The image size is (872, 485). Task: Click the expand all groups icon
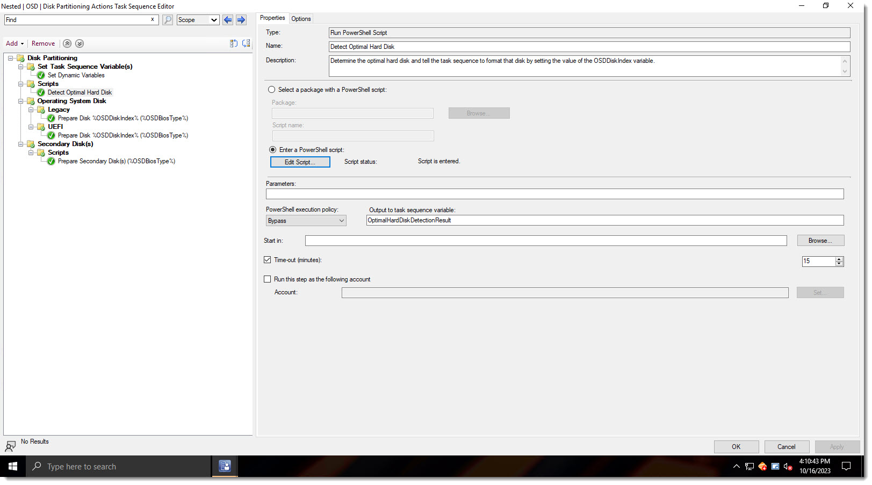(x=234, y=44)
